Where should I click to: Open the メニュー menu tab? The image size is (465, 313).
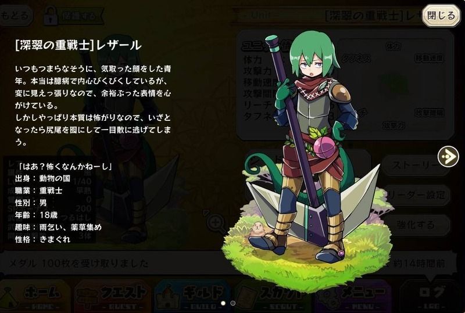pyautogui.click(x=353, y=296)
